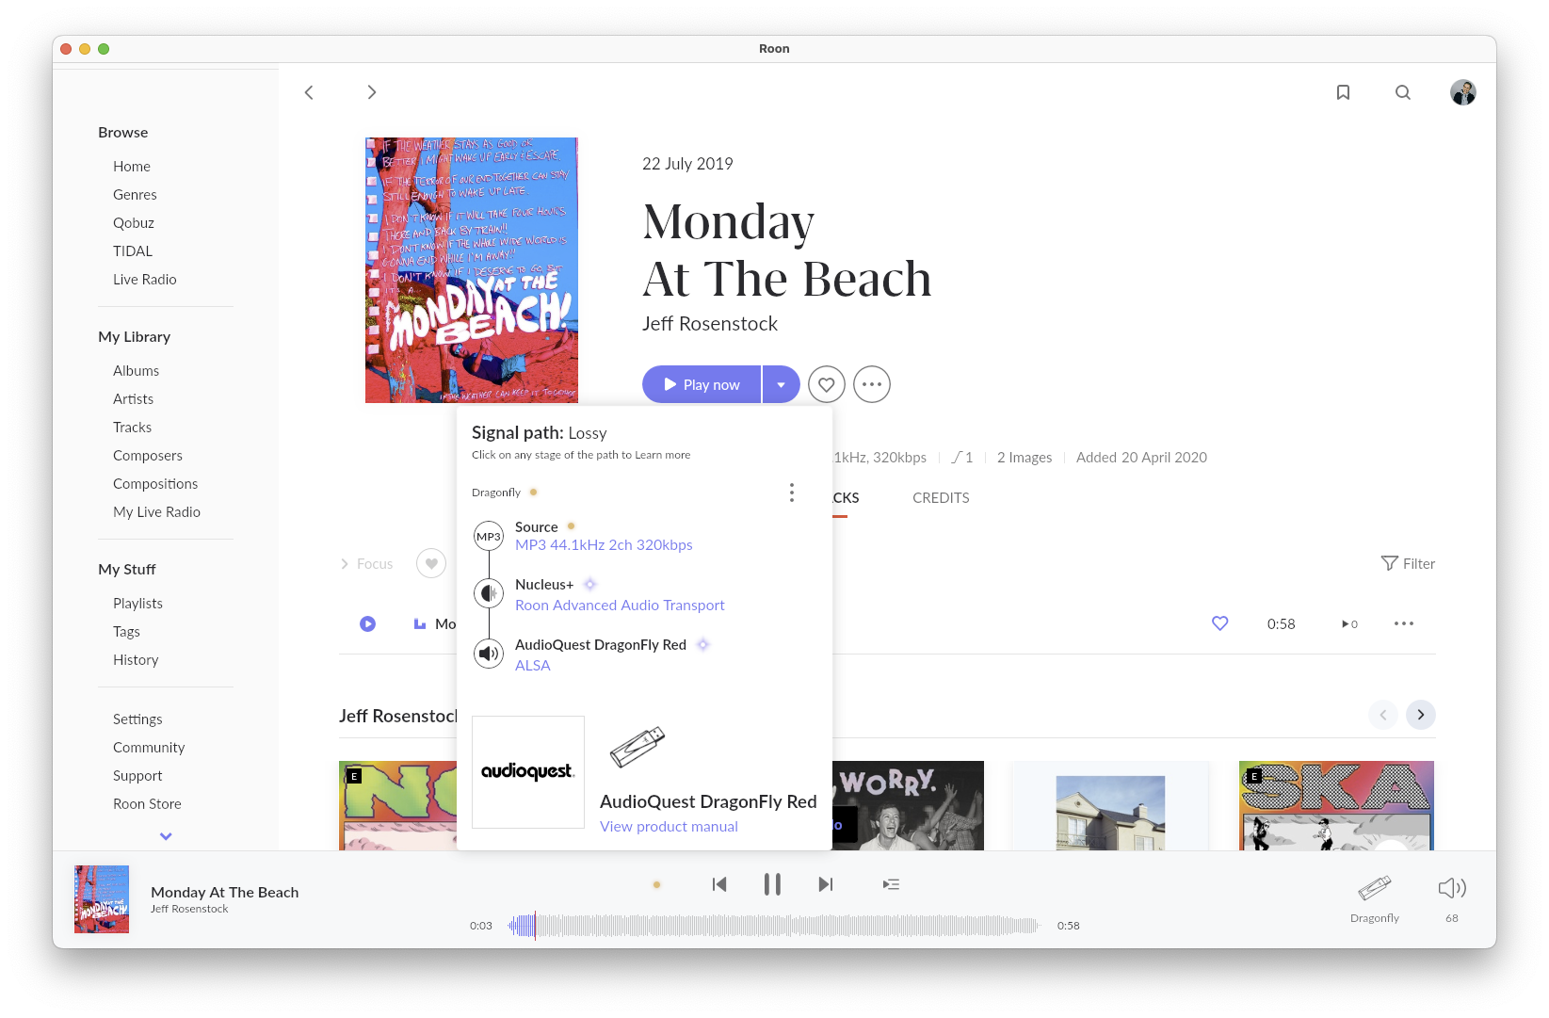Open Roon Advanced Audio Transport link
The width and height of the screenshot is (1549, 1018).
point(620,606)
